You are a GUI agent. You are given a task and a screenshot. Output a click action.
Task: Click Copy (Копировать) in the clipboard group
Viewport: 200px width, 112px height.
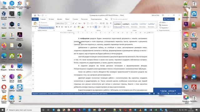coord(44,25)
